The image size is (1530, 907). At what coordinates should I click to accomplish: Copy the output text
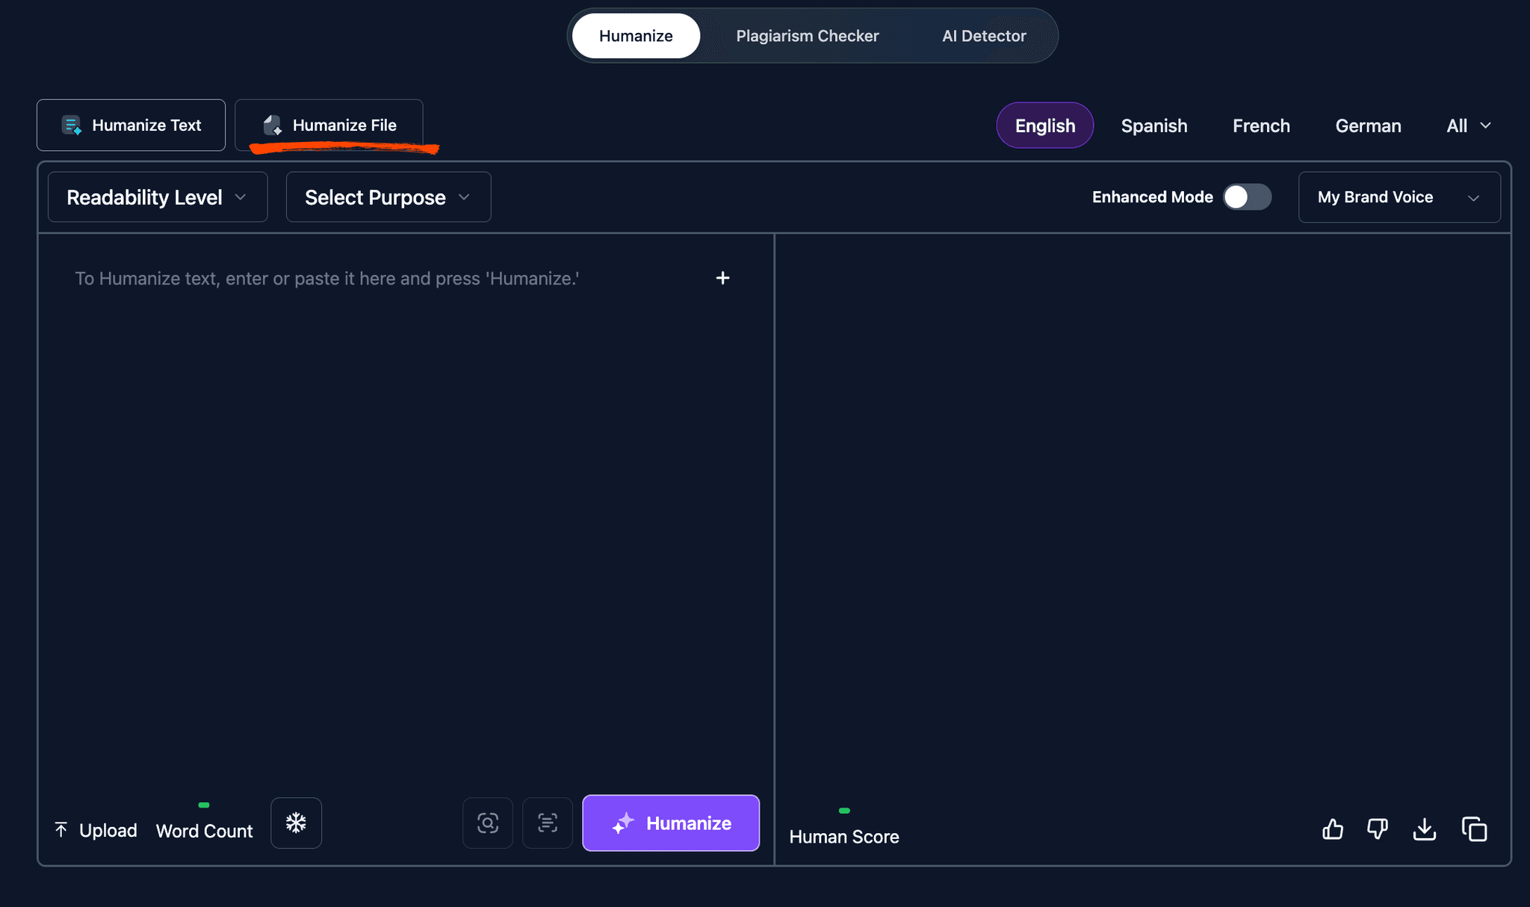tap(1474, 829)
